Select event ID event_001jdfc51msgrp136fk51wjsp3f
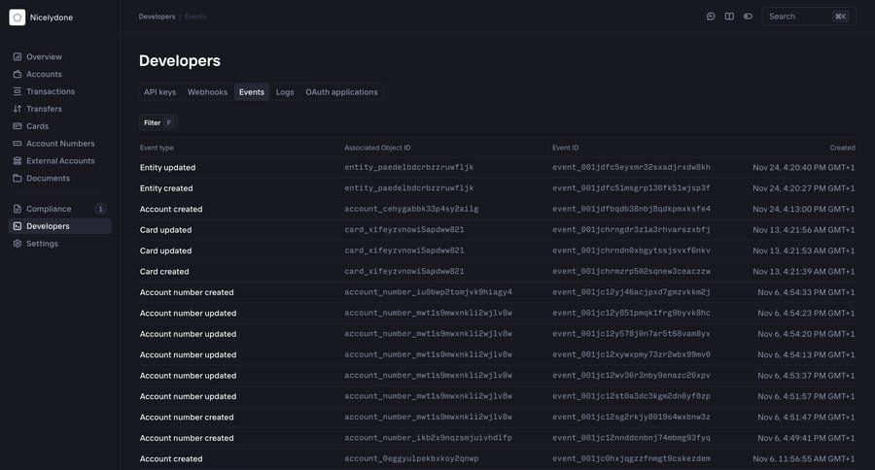875x470 pixels. pyautogui.click(x=631, y=188)
